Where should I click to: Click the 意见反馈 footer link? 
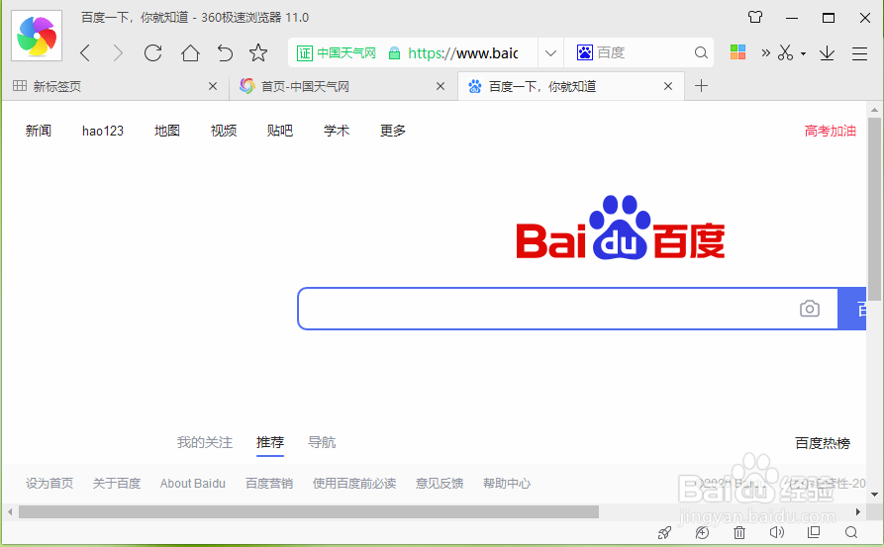tap(440, 484)
